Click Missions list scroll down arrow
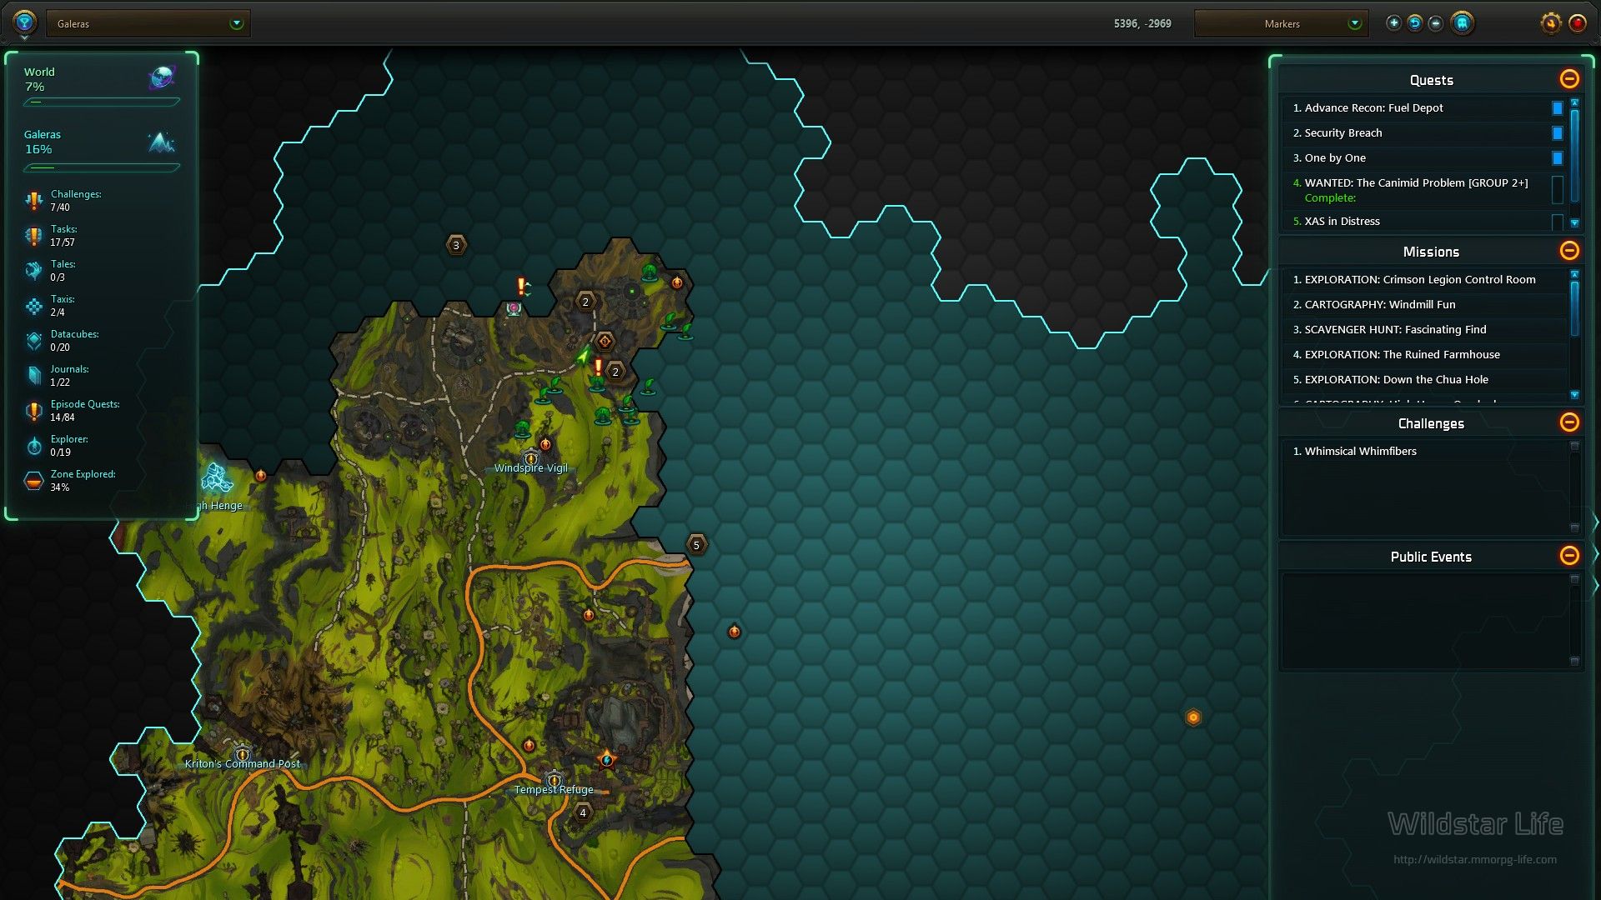The image size is (1601, 900). [x=1574, y=395]
